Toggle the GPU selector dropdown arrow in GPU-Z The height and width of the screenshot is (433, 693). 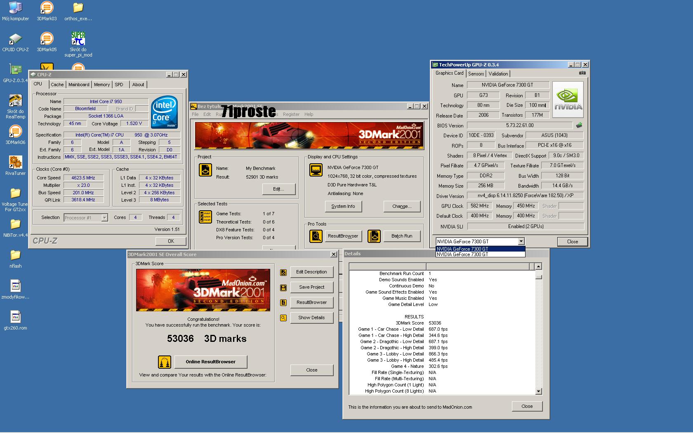[521, 242]
